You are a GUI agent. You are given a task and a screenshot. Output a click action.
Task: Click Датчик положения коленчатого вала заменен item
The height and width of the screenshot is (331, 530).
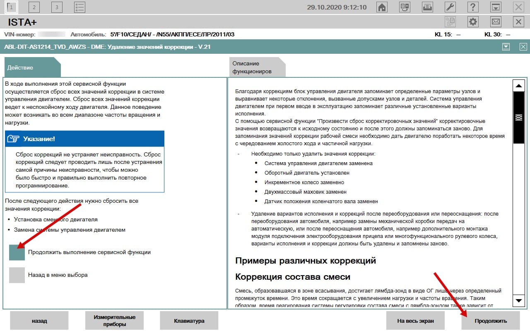[321, 201]
